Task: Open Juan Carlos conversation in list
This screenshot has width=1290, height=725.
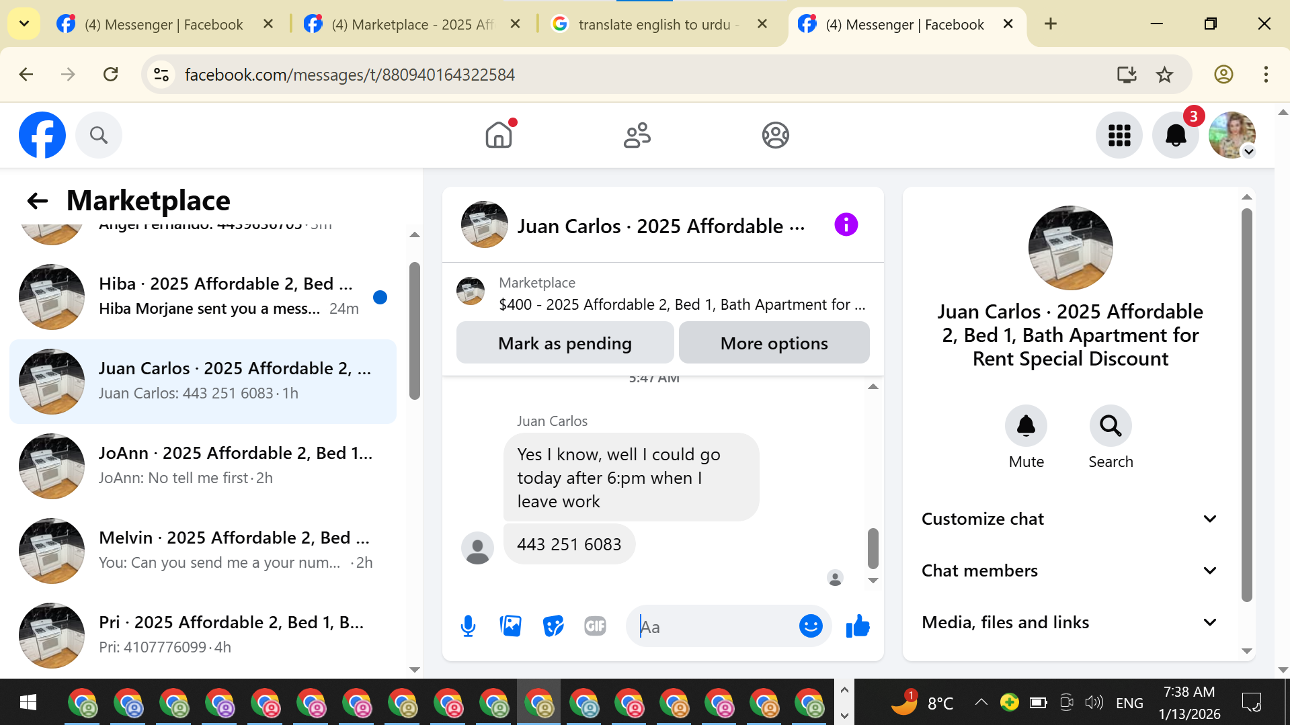Action: coord(203,381)
